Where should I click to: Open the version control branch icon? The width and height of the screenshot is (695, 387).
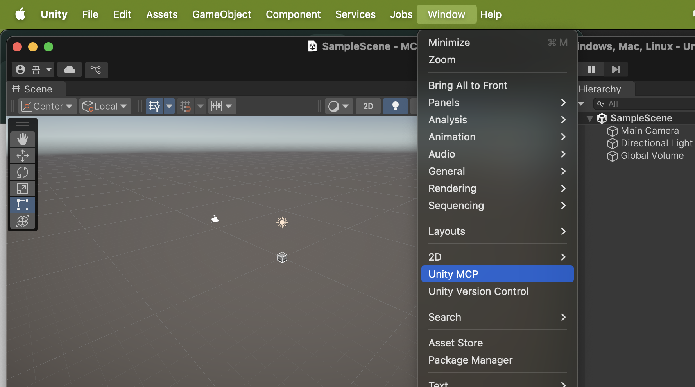[x=96, y=70]
